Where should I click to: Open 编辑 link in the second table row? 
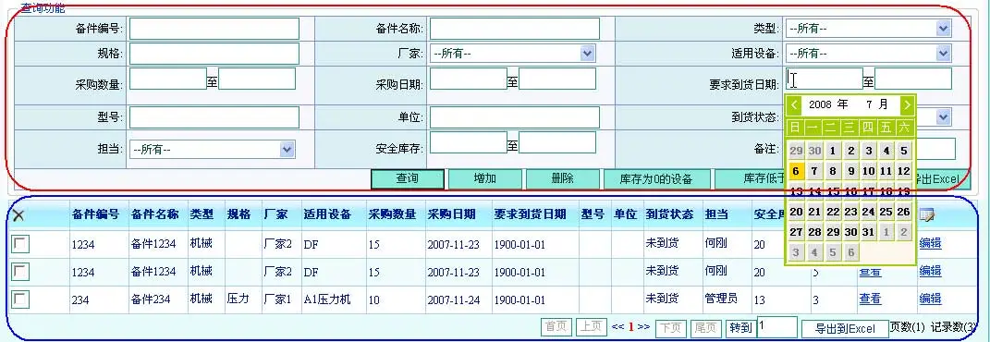[930, 272]
